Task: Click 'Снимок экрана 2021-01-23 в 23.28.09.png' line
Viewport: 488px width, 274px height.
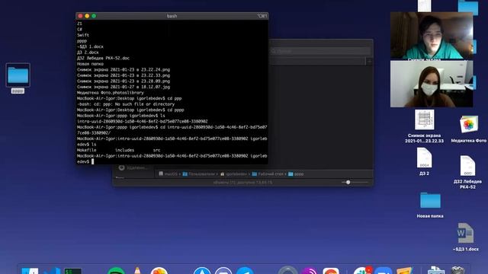Action: [124, 81]
